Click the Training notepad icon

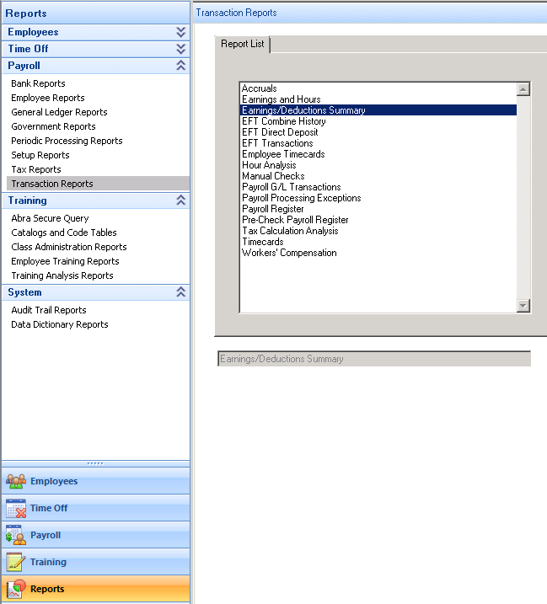(x=16, y=563)
